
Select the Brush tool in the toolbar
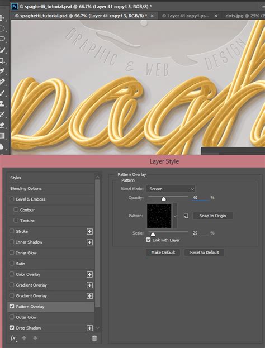pyautogui.click(x=2, y=93)
